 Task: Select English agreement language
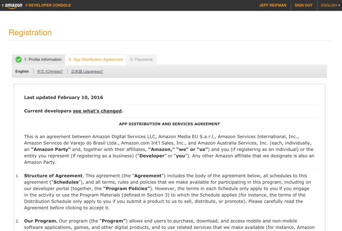(x=22, y=72)
